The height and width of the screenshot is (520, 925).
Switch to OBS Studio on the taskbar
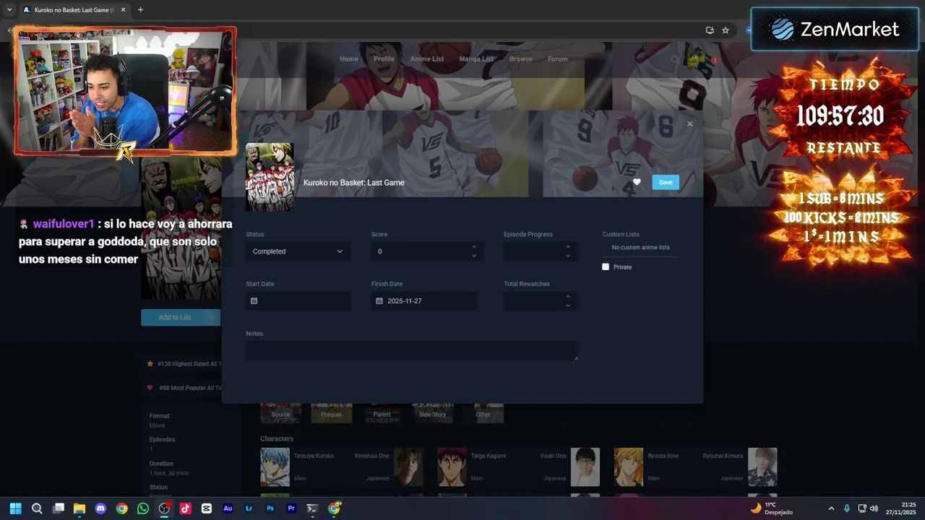pos(164,508)
